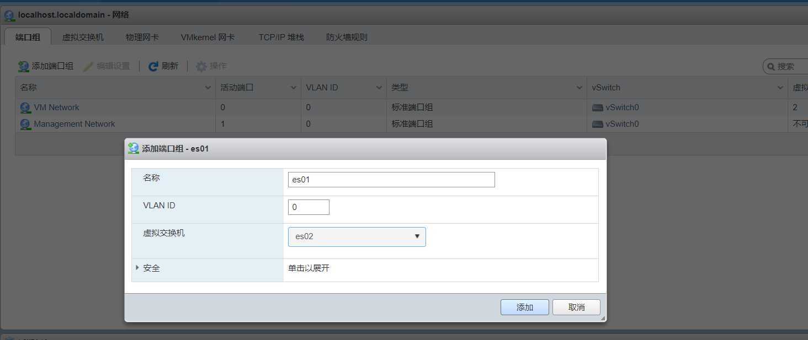Screen dimensions: 808x340
Task: Click the vSwitch0 icon in Management Network row
Action: (598, 124)
